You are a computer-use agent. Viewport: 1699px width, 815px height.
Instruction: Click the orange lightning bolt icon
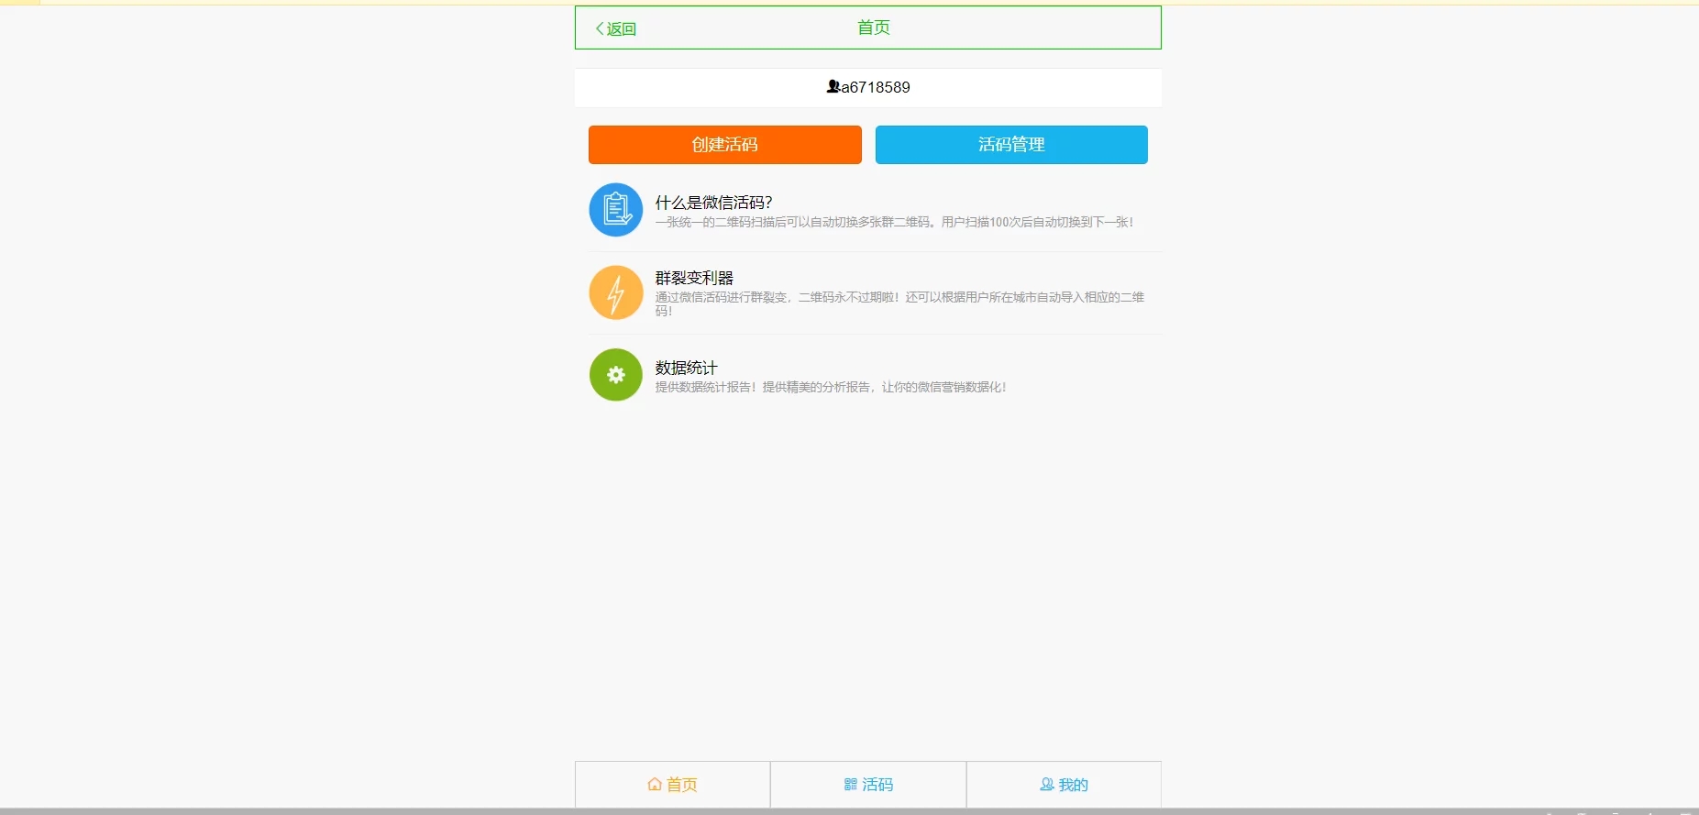click(616, 292)
